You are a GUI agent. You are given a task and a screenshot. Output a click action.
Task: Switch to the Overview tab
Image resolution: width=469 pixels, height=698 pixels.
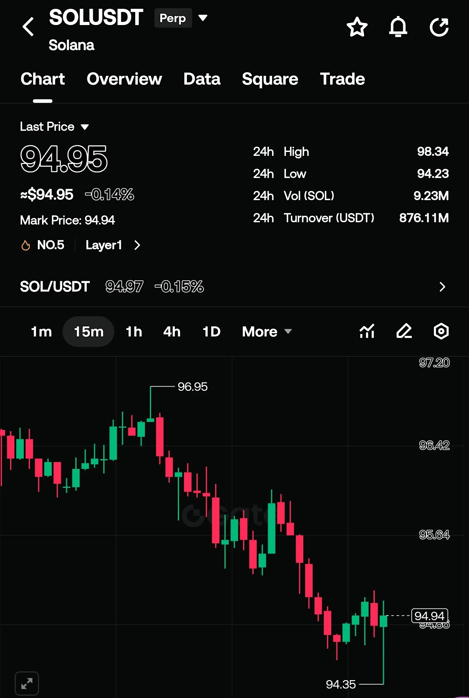(124, 79)
